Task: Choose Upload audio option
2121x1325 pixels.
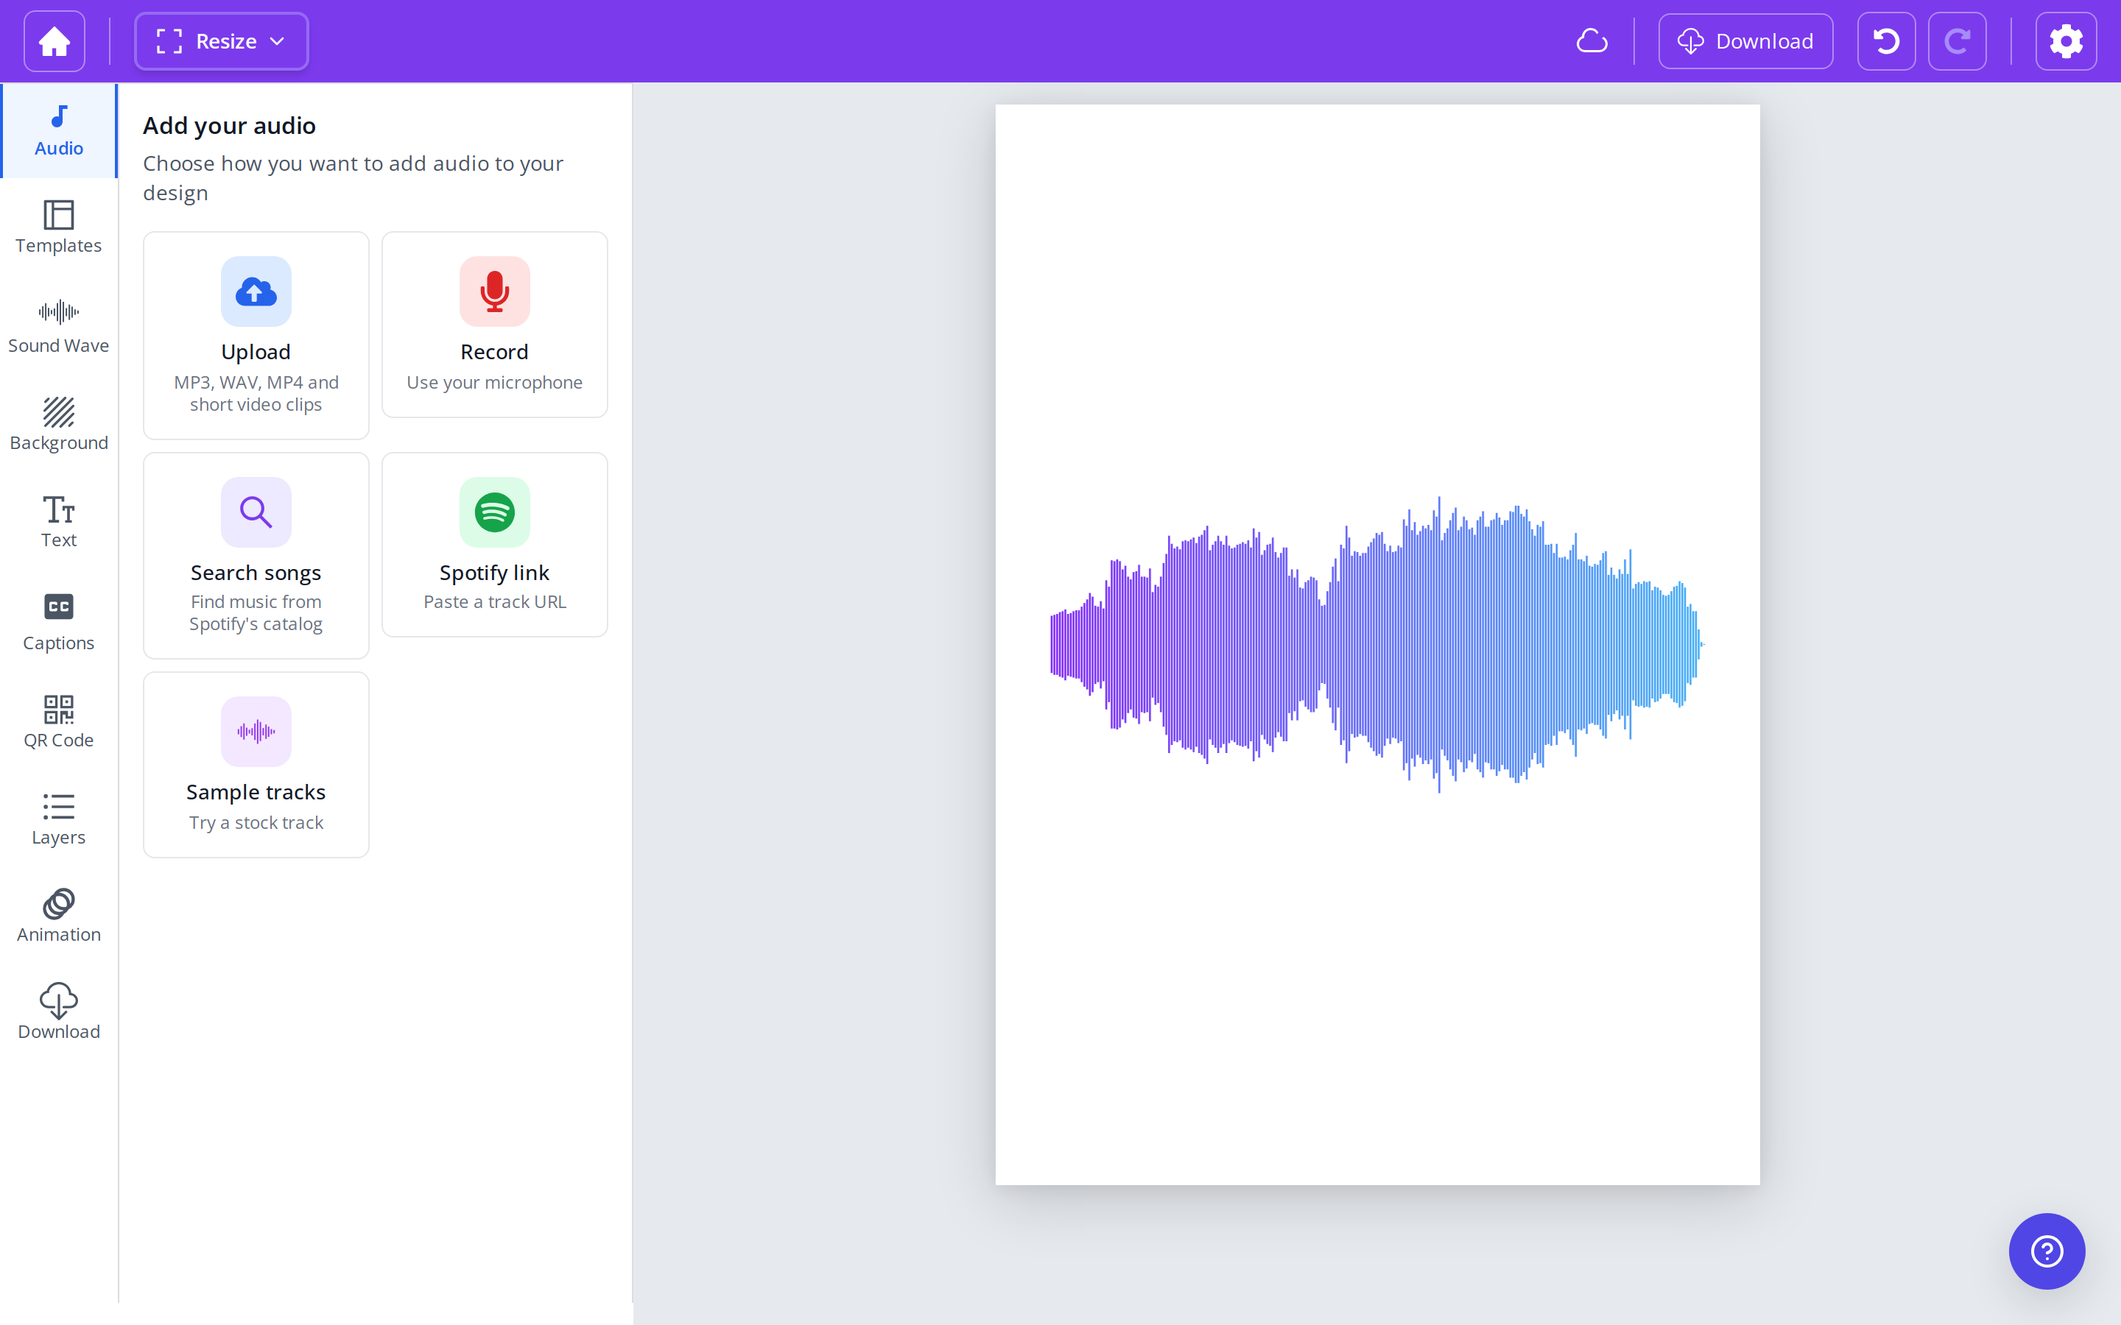Action: point(256,336)
